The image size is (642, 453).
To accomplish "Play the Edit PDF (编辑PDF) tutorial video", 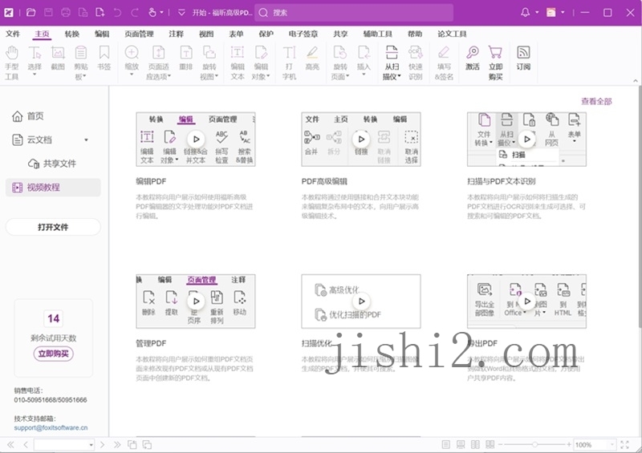I will 196,140.
